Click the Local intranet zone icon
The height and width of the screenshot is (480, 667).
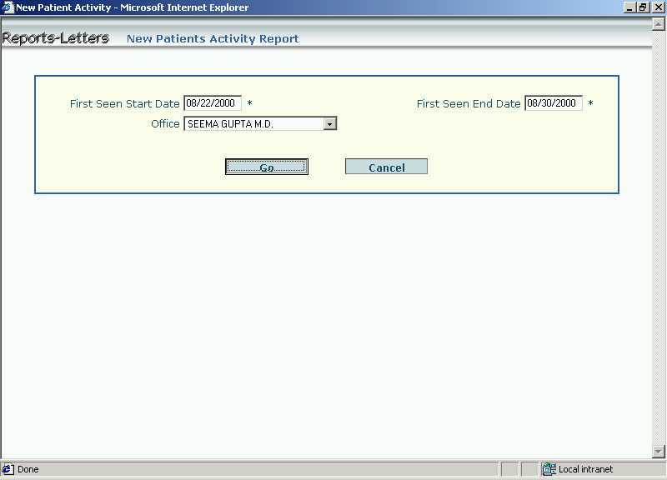(x=549, y=469)
